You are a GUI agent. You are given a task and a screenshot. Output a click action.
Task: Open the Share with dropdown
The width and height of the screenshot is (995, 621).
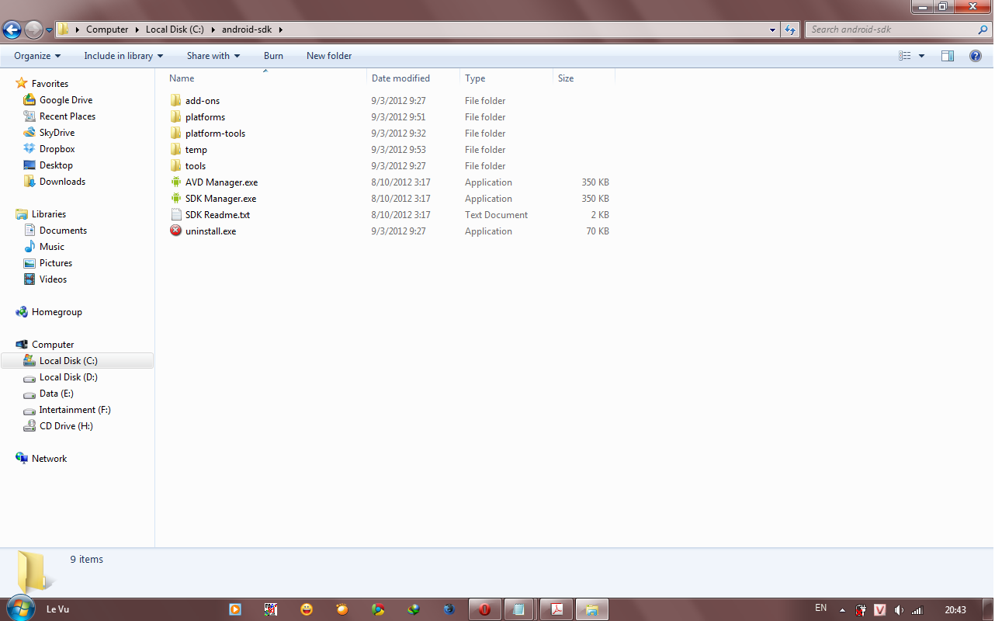213,56
